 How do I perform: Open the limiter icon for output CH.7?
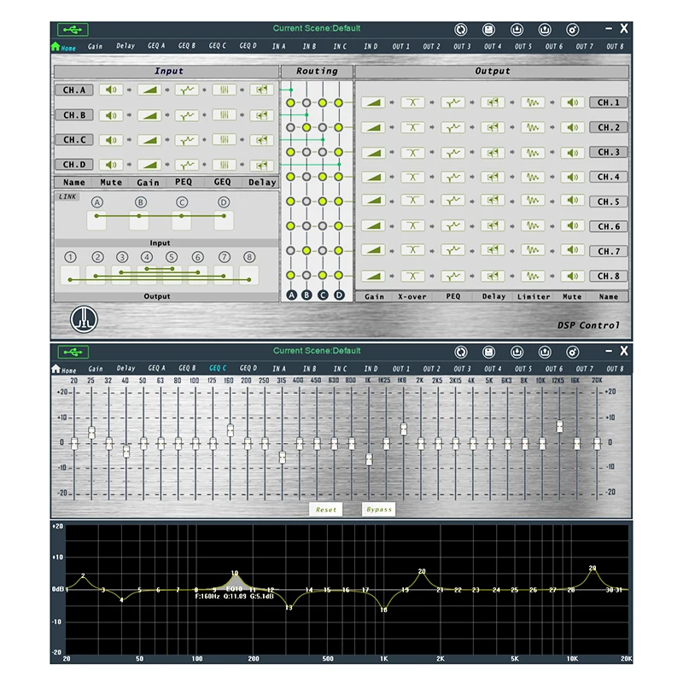533,249
